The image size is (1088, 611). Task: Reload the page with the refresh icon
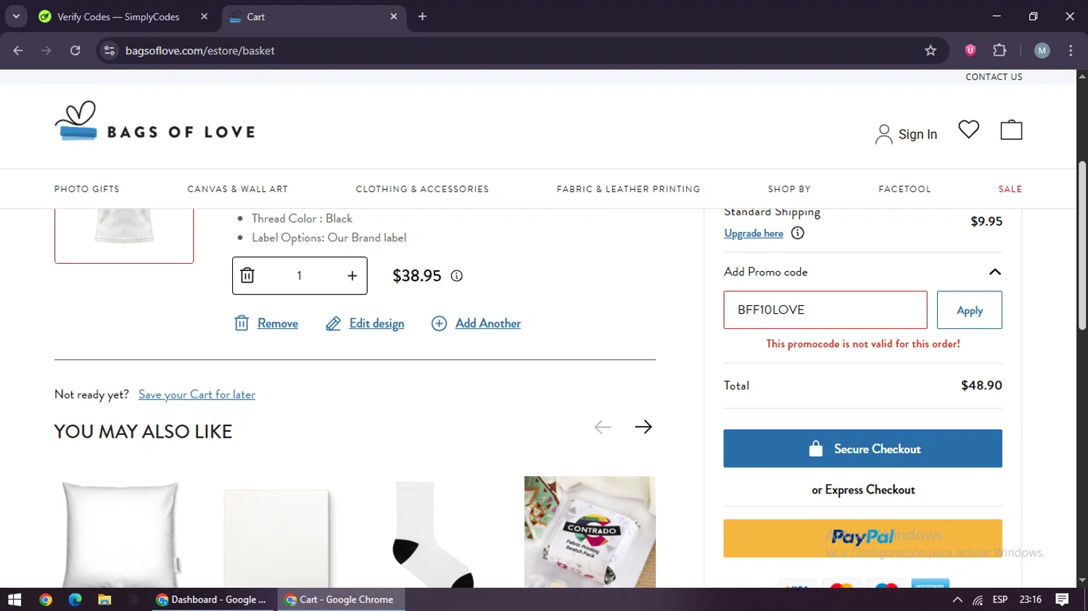coord(75,51)
